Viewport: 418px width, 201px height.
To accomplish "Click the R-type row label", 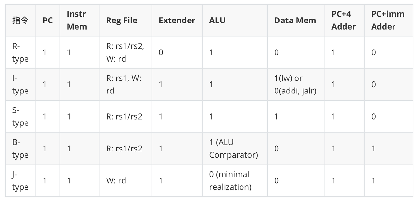I will pyautogui.click(x=20, y=52).
